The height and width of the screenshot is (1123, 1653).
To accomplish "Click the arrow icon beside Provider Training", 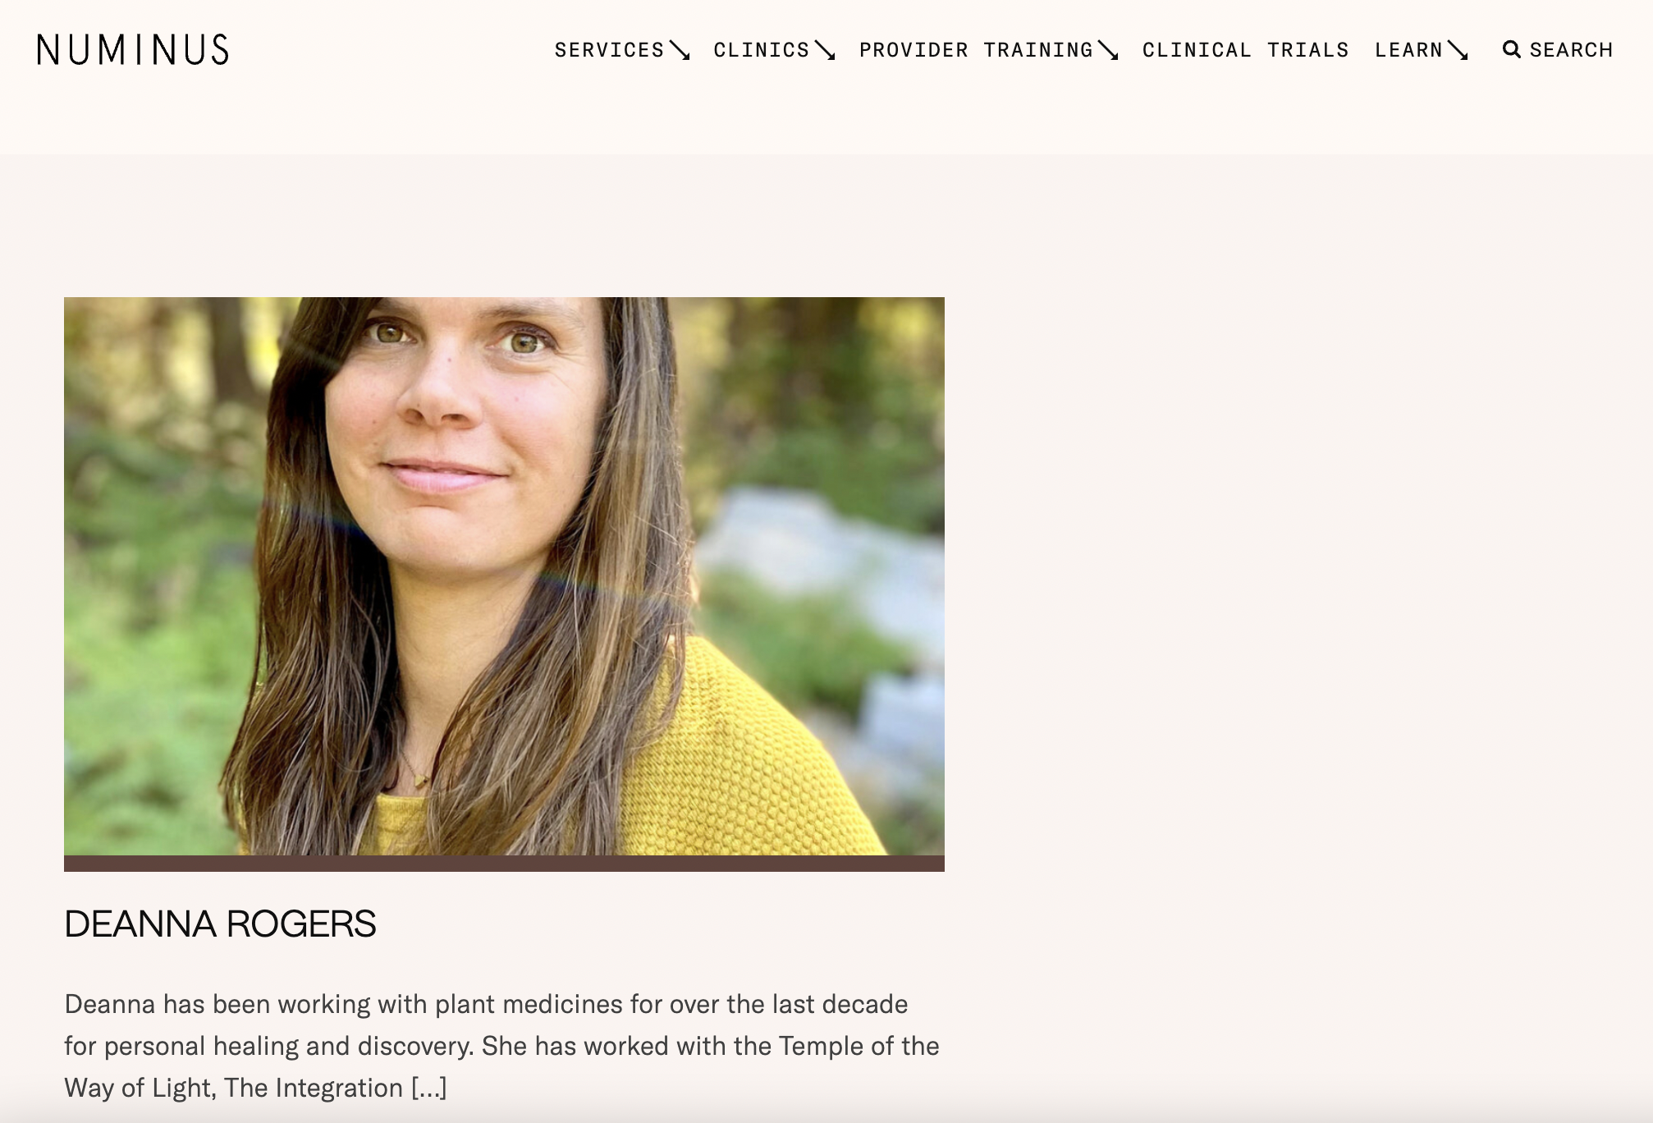I will [x=1108, y=51].
